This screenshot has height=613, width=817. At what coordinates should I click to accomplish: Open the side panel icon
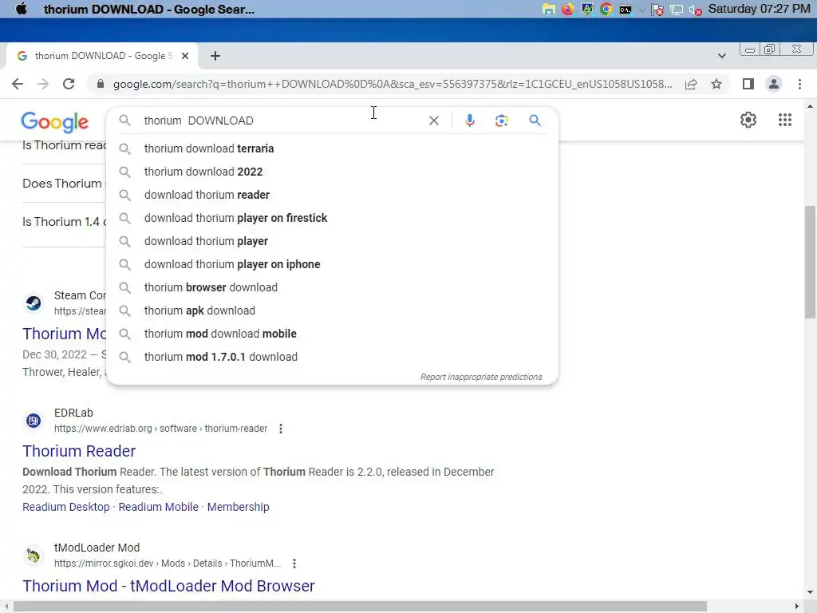(748, 84)
